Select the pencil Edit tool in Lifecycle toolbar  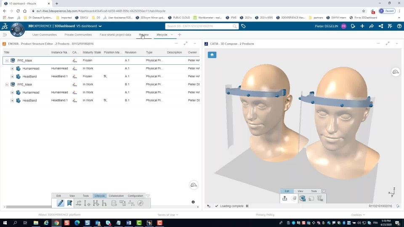pyautogui.click(x=60, y=203)
